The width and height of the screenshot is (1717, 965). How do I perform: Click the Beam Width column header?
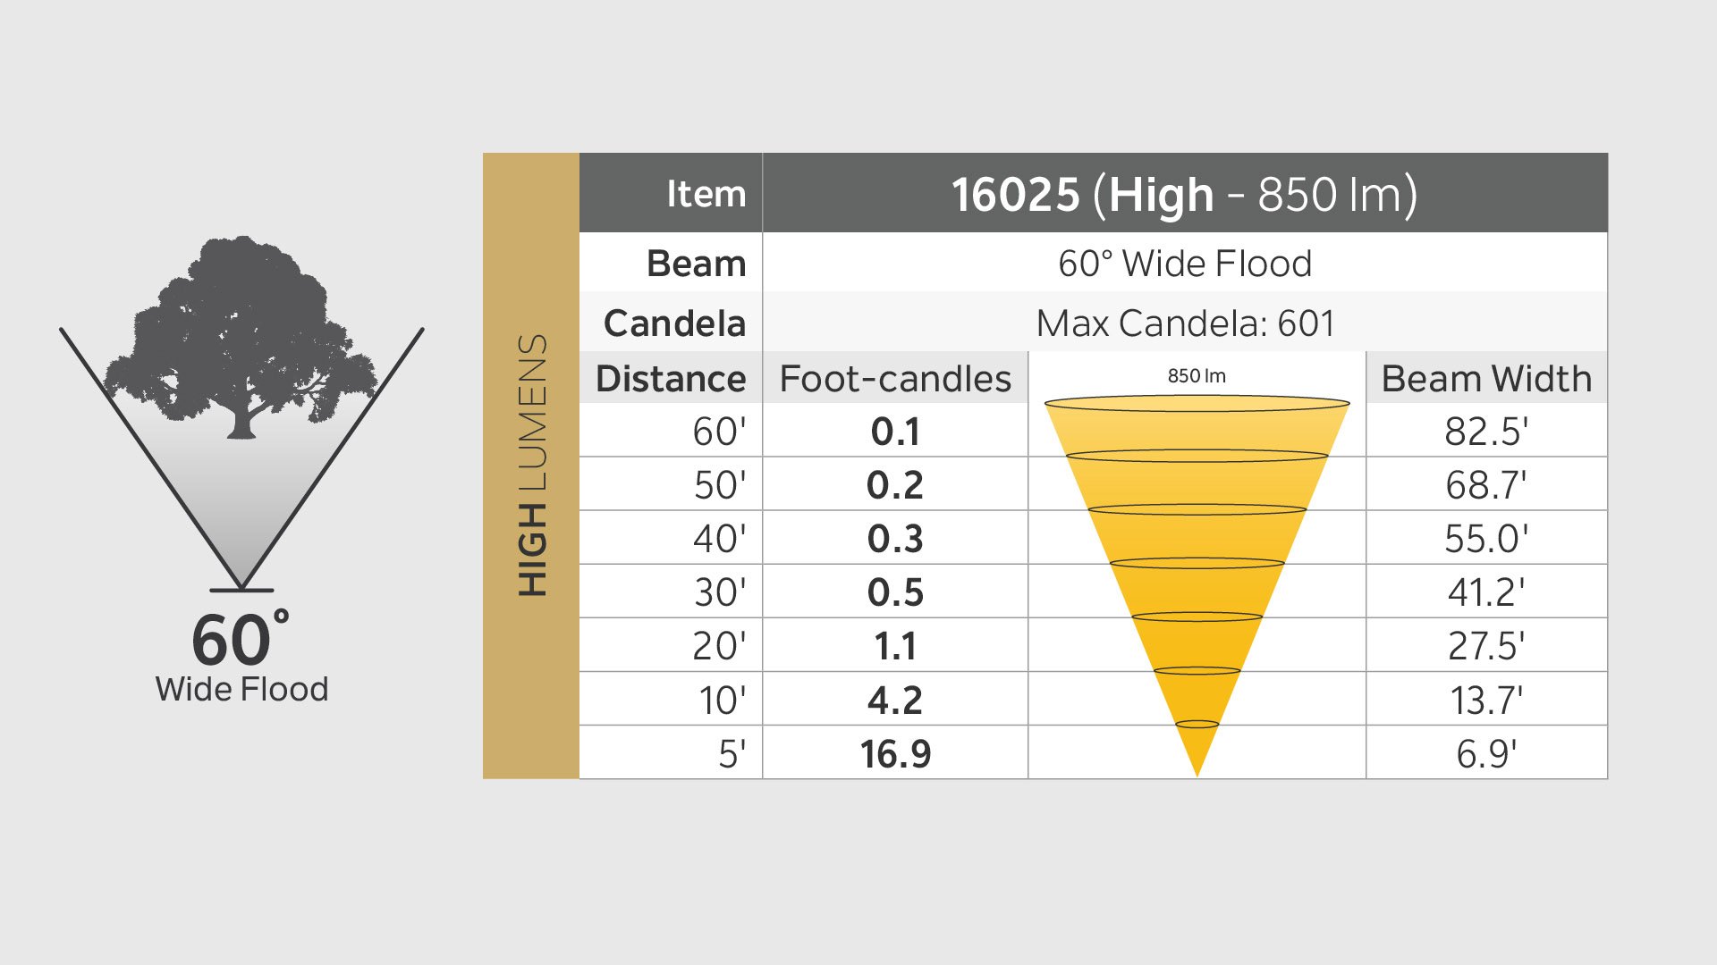tap(1486, 378)
